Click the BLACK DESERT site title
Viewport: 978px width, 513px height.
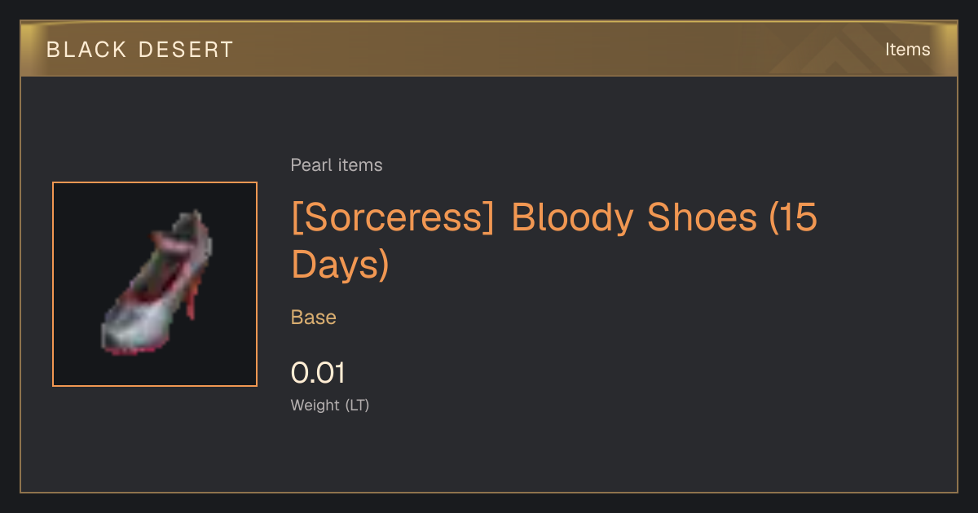tap(140, 50)
